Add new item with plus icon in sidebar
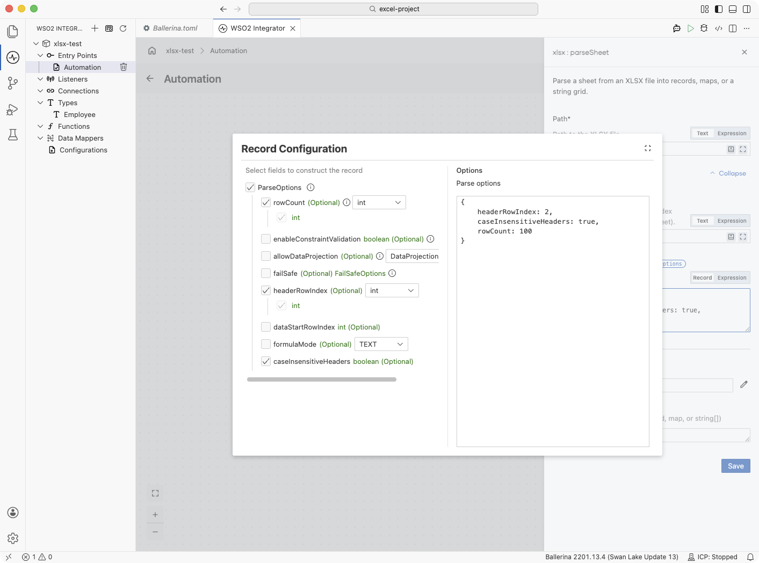The image size is (759, 563). pyautogui.click(x=95, y=28)
